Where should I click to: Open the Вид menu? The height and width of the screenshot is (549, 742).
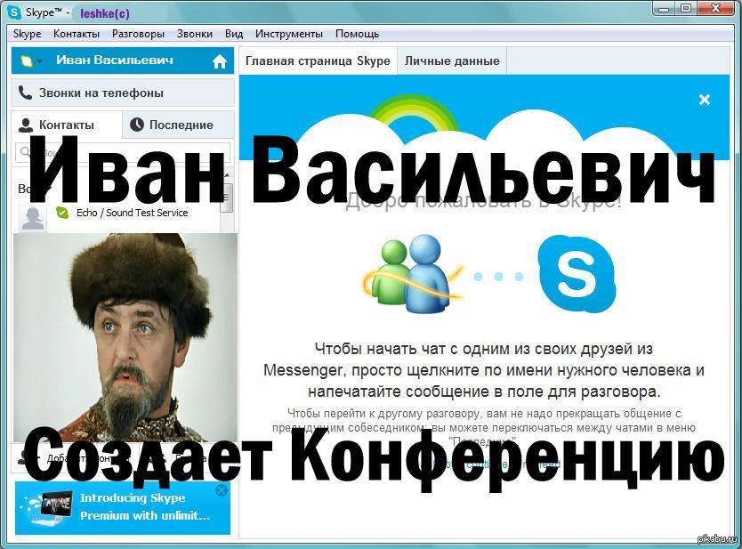(x=234, y=34)
